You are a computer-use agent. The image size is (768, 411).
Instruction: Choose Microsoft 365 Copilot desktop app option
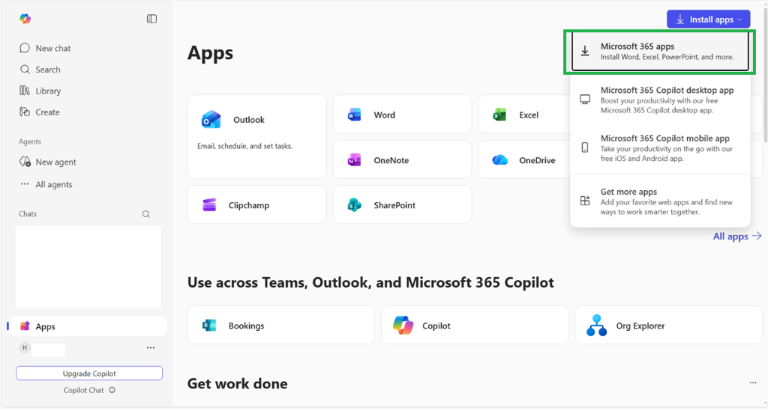(x=660, y=100)
